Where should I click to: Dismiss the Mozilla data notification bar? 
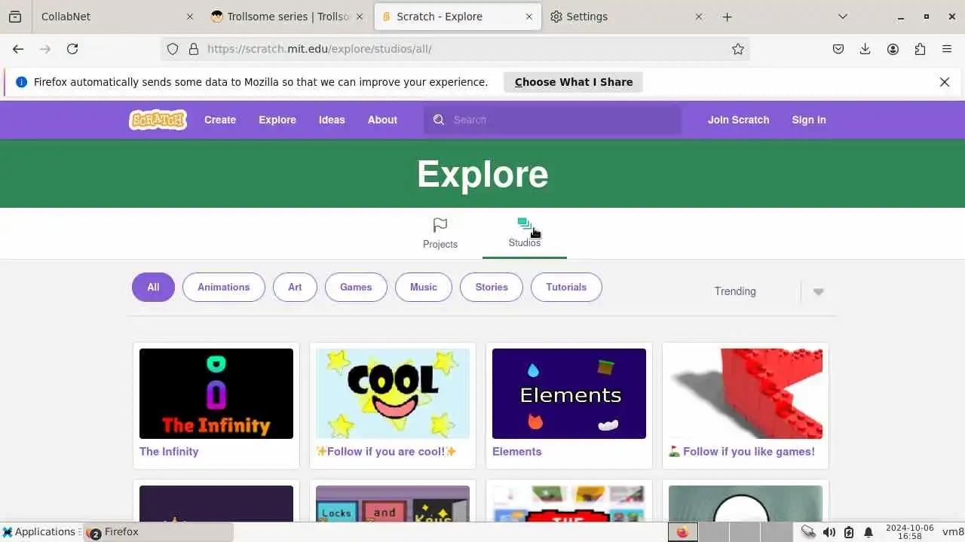(x=945, y=82)
